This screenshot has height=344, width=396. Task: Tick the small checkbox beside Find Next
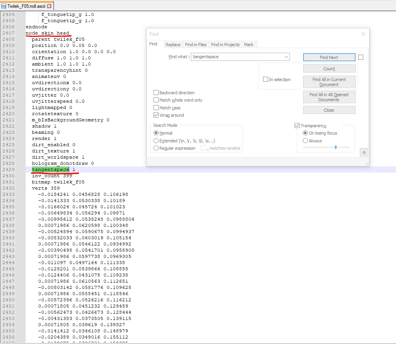pyautogui.click(x=361, y=57)
